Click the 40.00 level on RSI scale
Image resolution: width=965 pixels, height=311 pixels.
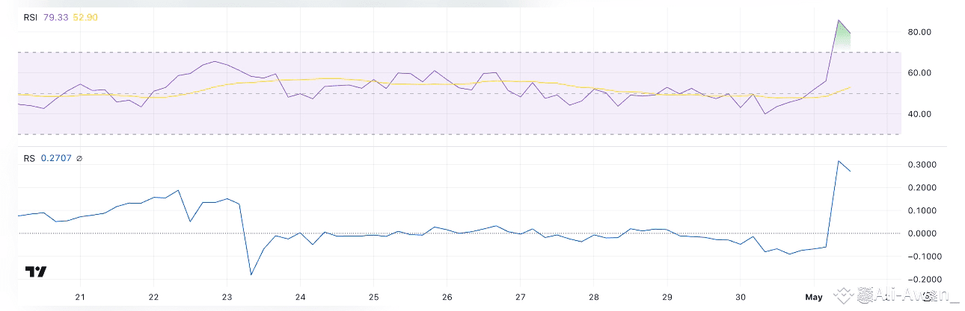(919, 114)
